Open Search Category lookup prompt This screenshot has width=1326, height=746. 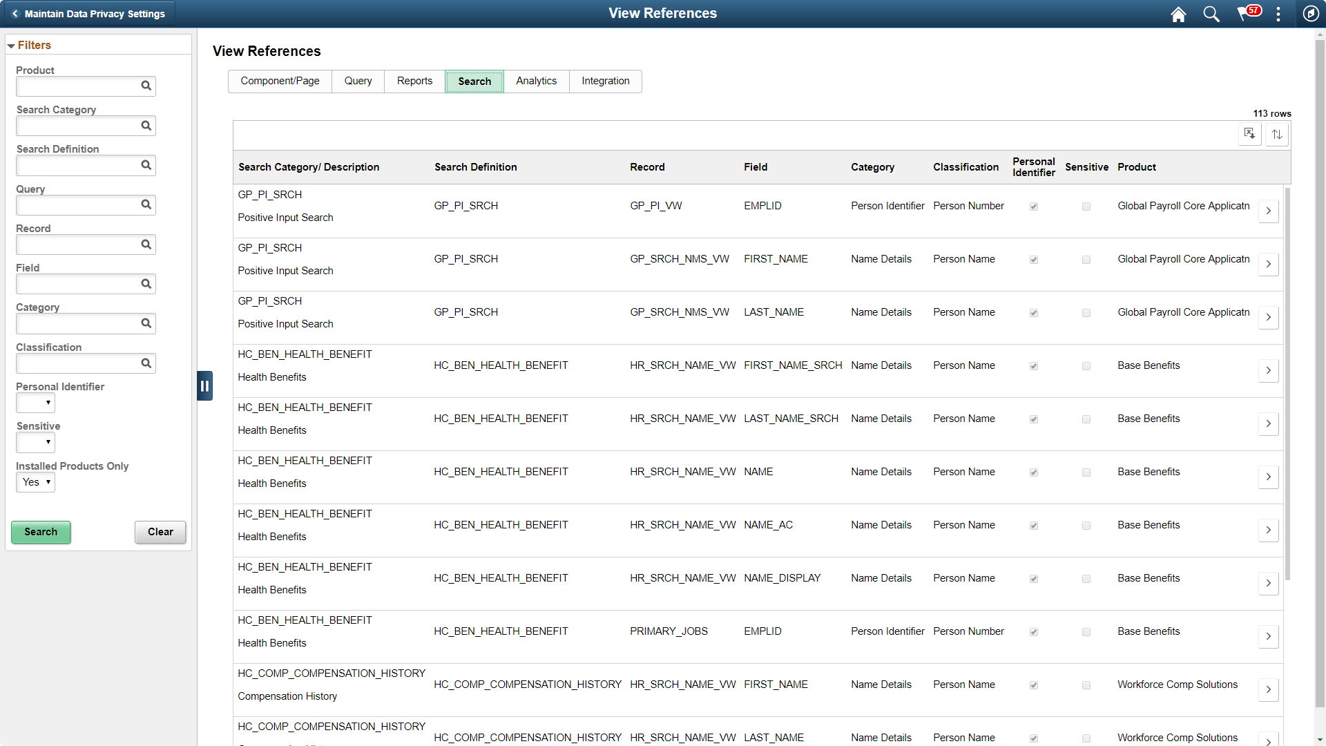[x=146, y=125]
